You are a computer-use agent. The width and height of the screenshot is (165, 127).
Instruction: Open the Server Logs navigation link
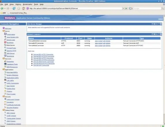click(11, 40)
